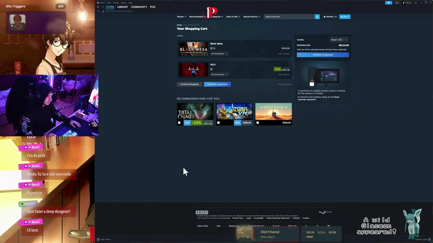Click the Add link in the AILA row

[x=280, y=74]
